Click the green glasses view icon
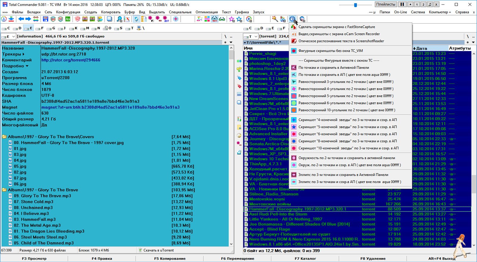The image size is (477, 262). pos(222,19)
